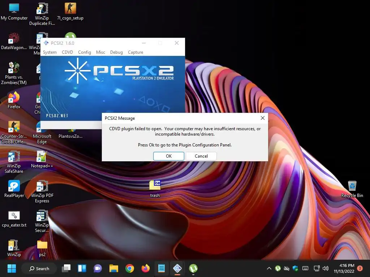
Task: Select the WinZip PDF Express desktop icon
Action: click(x=42, y=192)
